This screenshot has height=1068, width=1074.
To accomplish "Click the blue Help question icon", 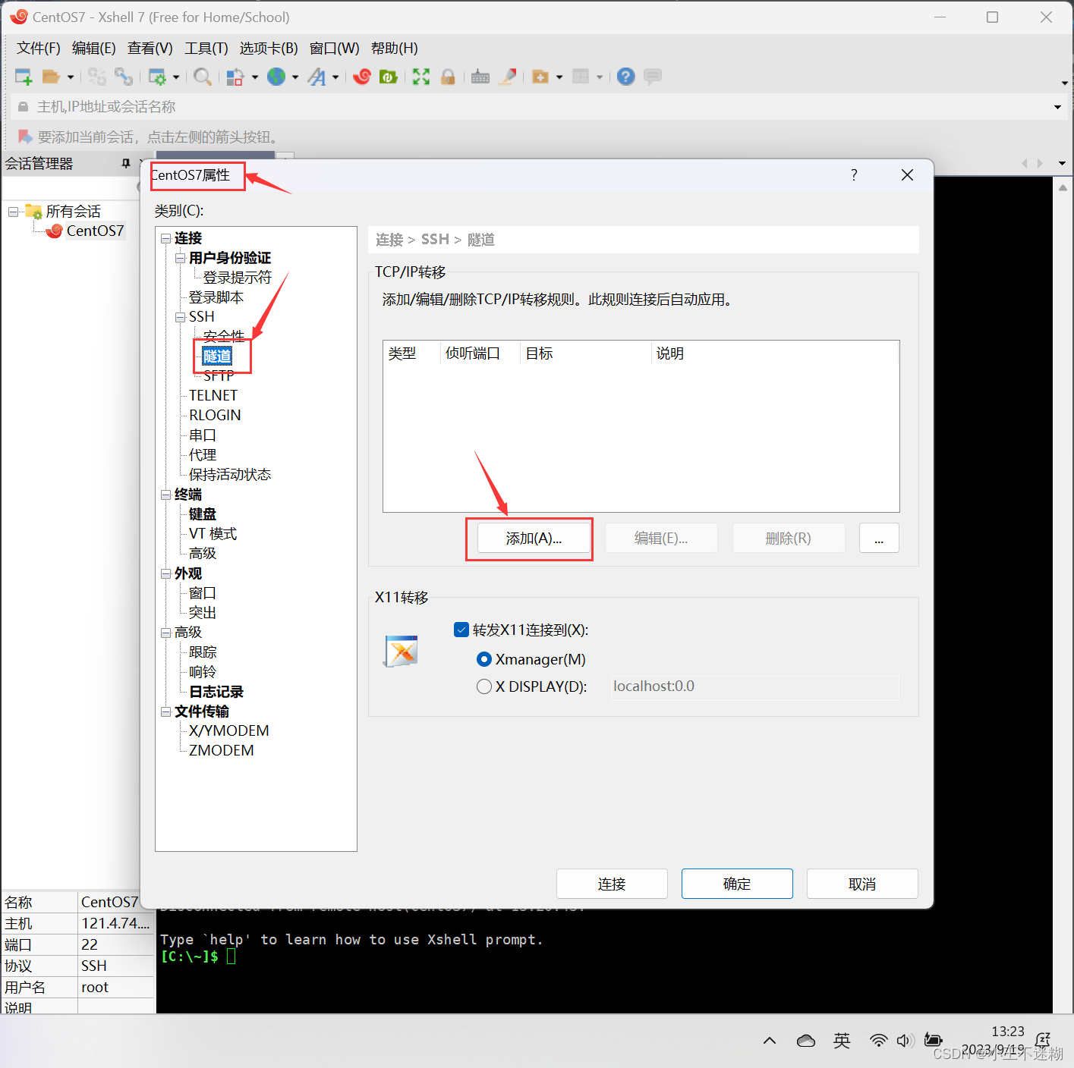I will pos(625,77).
